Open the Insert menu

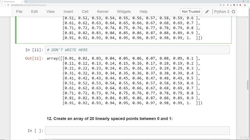point(68,12)
